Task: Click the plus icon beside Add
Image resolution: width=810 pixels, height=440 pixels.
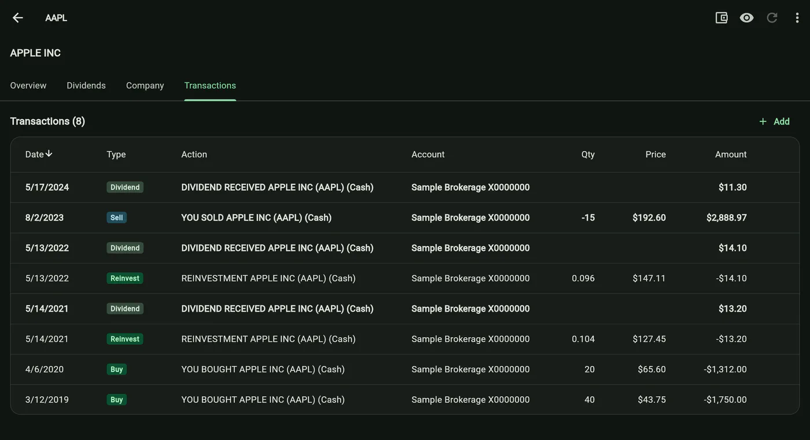Action: click(x=763, y=121)
